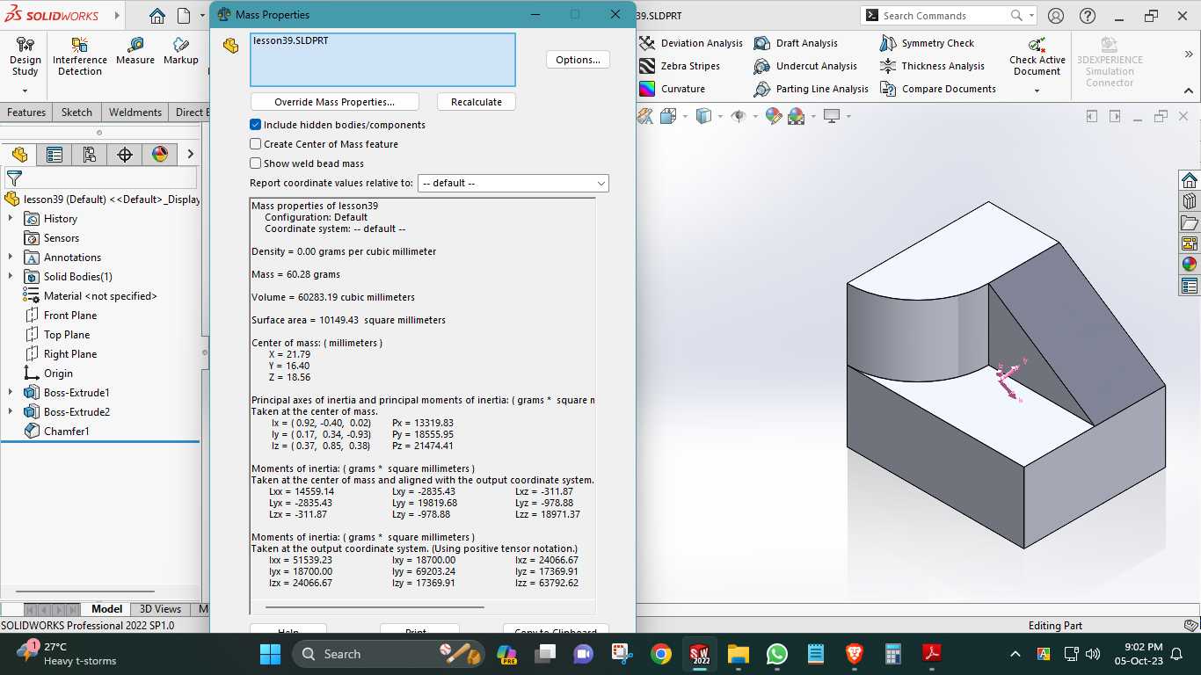Open the Check Active Document dropdown arrow

point(1037,90)
